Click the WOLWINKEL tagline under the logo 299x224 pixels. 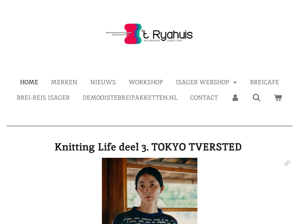pyautogui.click(x=152, y=41)
